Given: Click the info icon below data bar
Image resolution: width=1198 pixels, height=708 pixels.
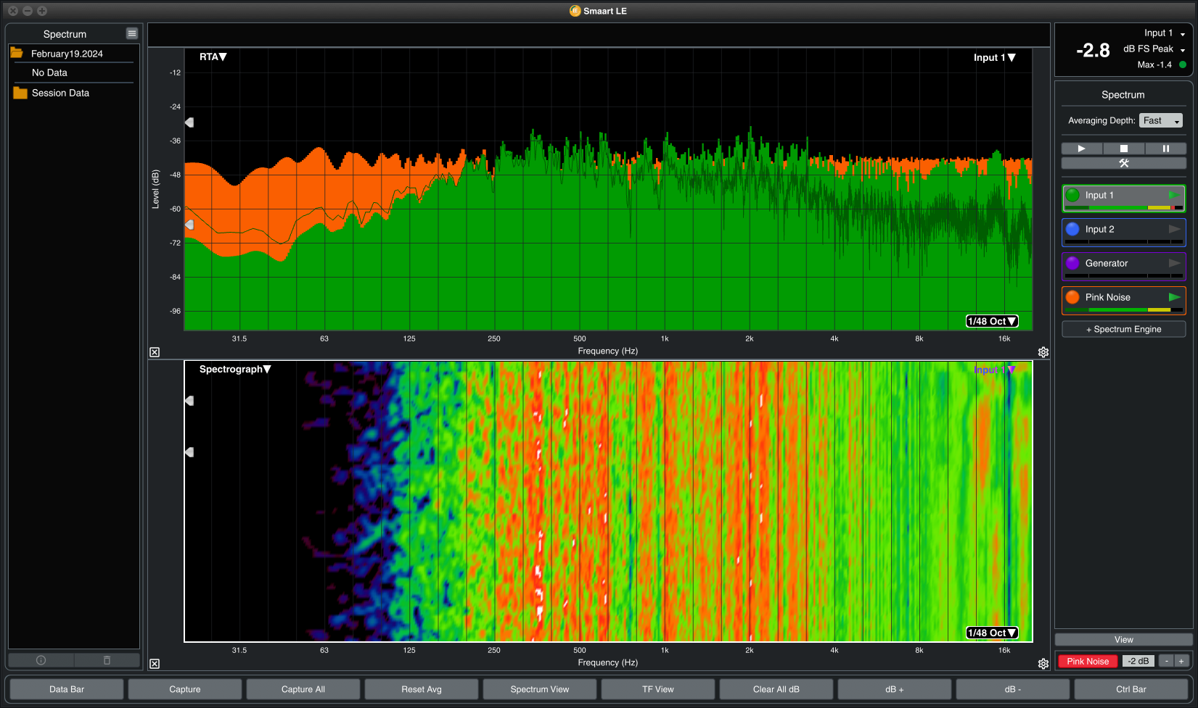Looking at the screenshot, I should coord(41,660).
